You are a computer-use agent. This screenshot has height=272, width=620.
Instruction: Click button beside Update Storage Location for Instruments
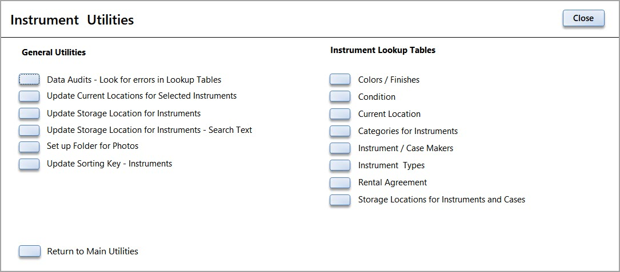coord(29,113)
